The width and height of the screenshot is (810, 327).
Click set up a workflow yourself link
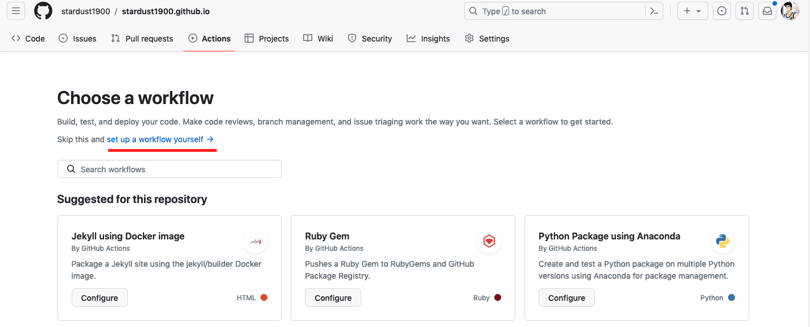[x=160, y=139]
